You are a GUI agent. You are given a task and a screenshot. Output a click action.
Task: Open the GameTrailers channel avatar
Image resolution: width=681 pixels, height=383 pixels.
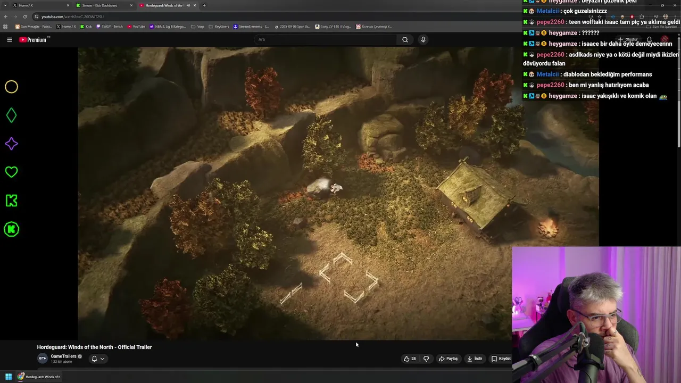[42, 359]
